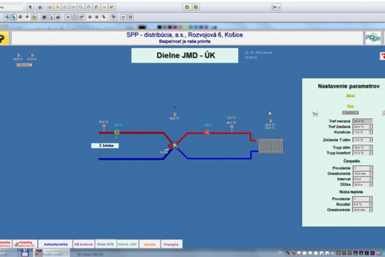Screen dimensions: 385x257
Task: Adjust the Zníženie T útlm stepper
Action: 371,140
